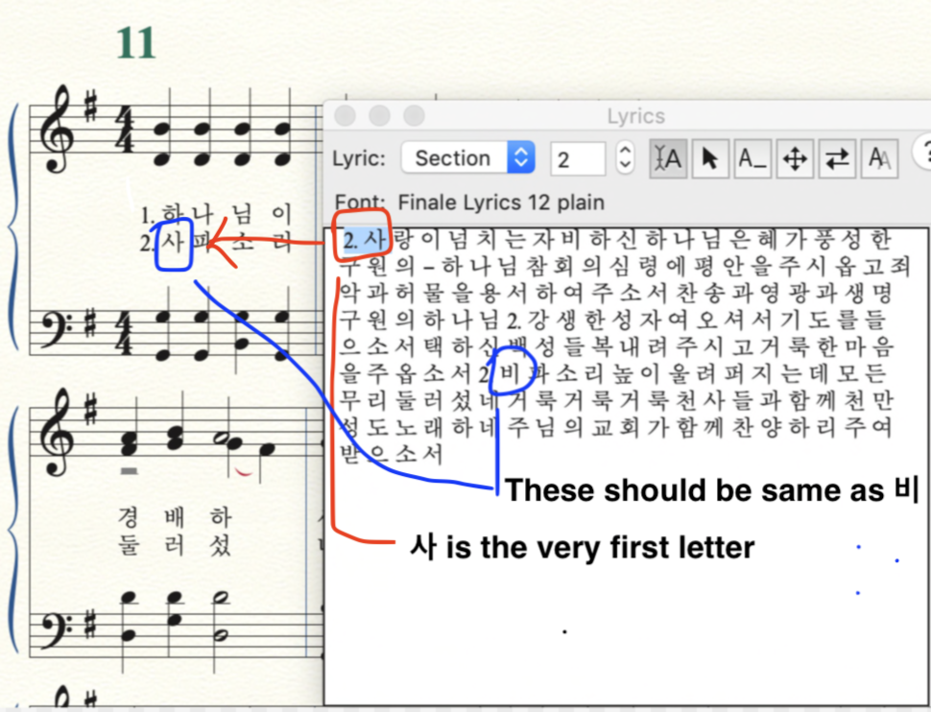Select the Click Assignment arrow tool
This screenshot has width=931, height=712.
coord(709,158)
